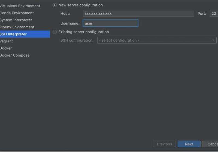Edit the Port field showing 22
Image resolution: width=218 pixels, height=152 pixels.
tap(214, 13)
